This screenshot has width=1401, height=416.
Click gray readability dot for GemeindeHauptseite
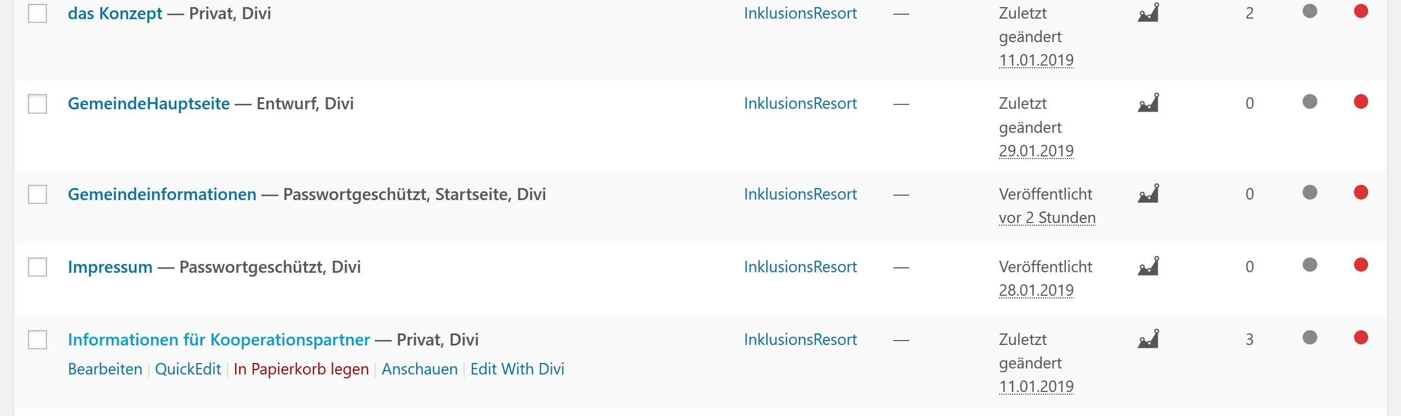[1310, 102]
